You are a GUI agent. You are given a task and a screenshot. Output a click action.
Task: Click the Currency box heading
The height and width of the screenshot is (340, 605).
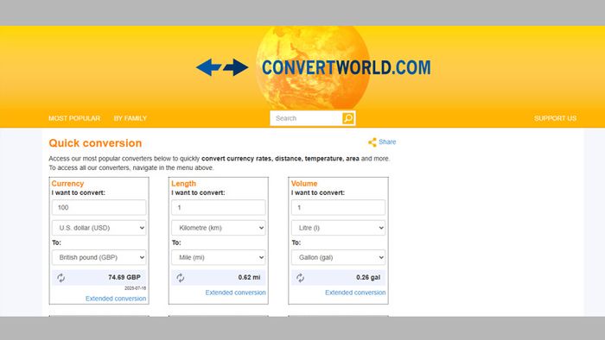(x=67, y=184)
